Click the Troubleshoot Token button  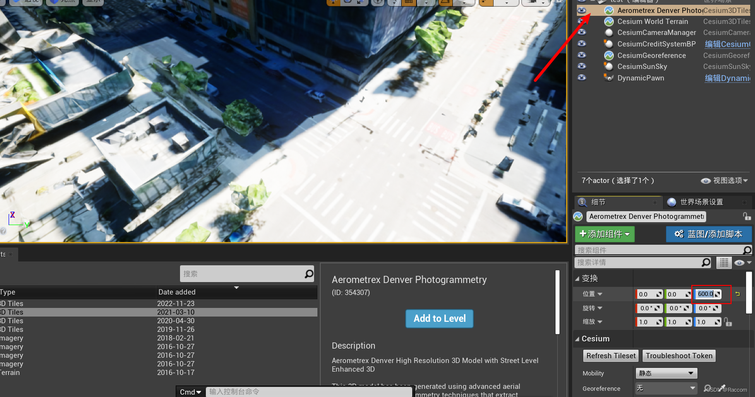coord(679,356)
